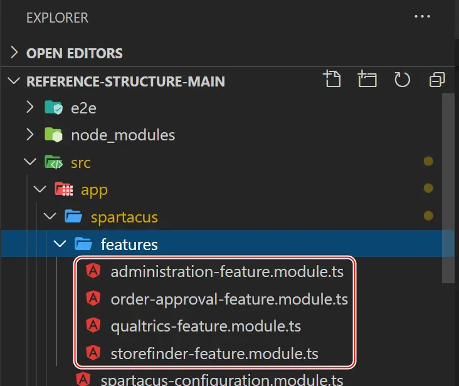Click Angular icon beside storefinder-feature.module.ts
Viewport: 459px width, 386px height.
[93, 353]
